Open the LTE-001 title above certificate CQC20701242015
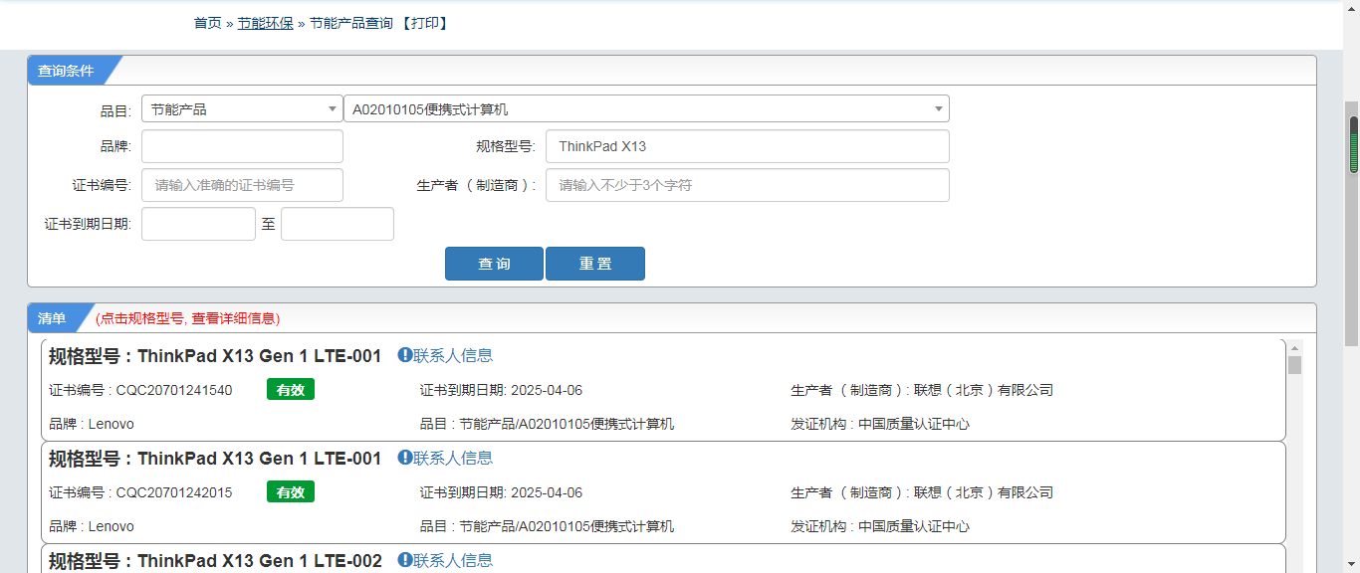The width and height of the screenshot is (1360, 573). pos(215,459)
